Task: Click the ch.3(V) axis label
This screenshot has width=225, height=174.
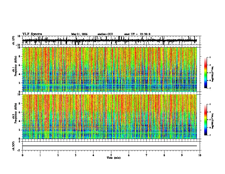Action: pyautogui.click(x=14, y=146)
